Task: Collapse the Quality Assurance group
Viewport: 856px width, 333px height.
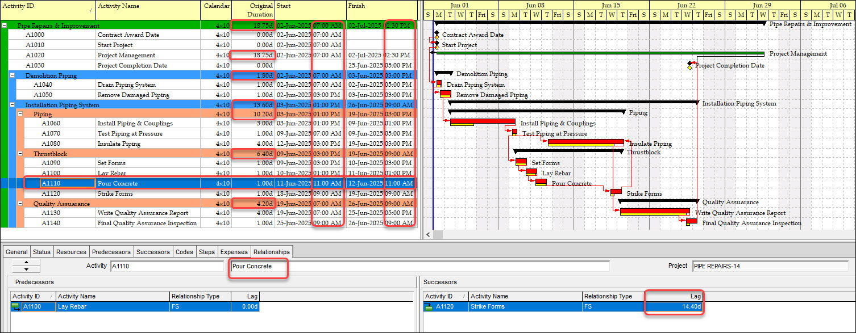Action: coord(20,204)
